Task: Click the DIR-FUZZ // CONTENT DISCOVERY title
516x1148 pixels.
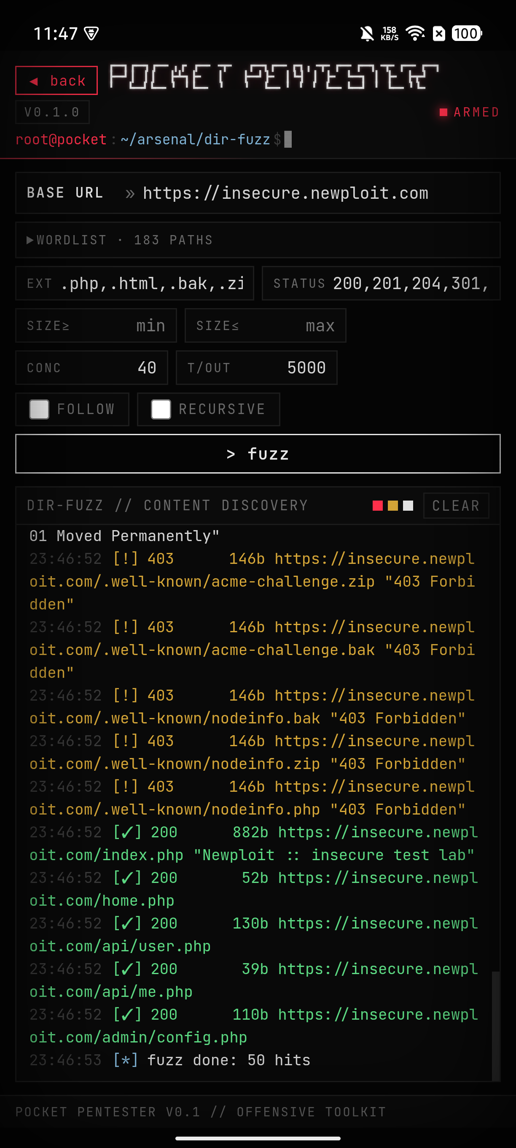Action: pos(167,505)
